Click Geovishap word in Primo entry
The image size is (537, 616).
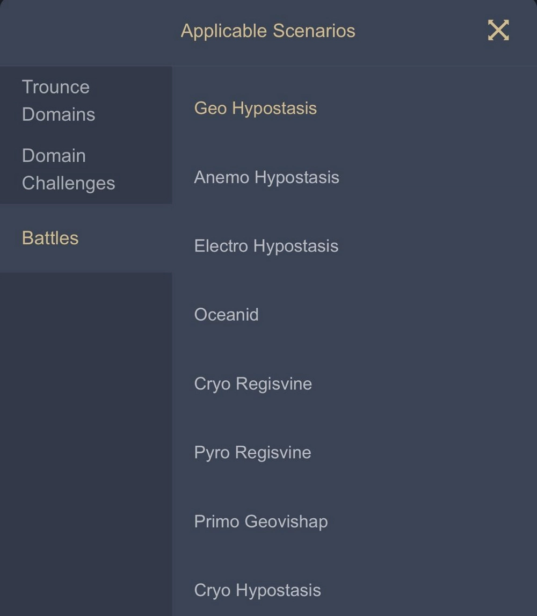[286, 521]
